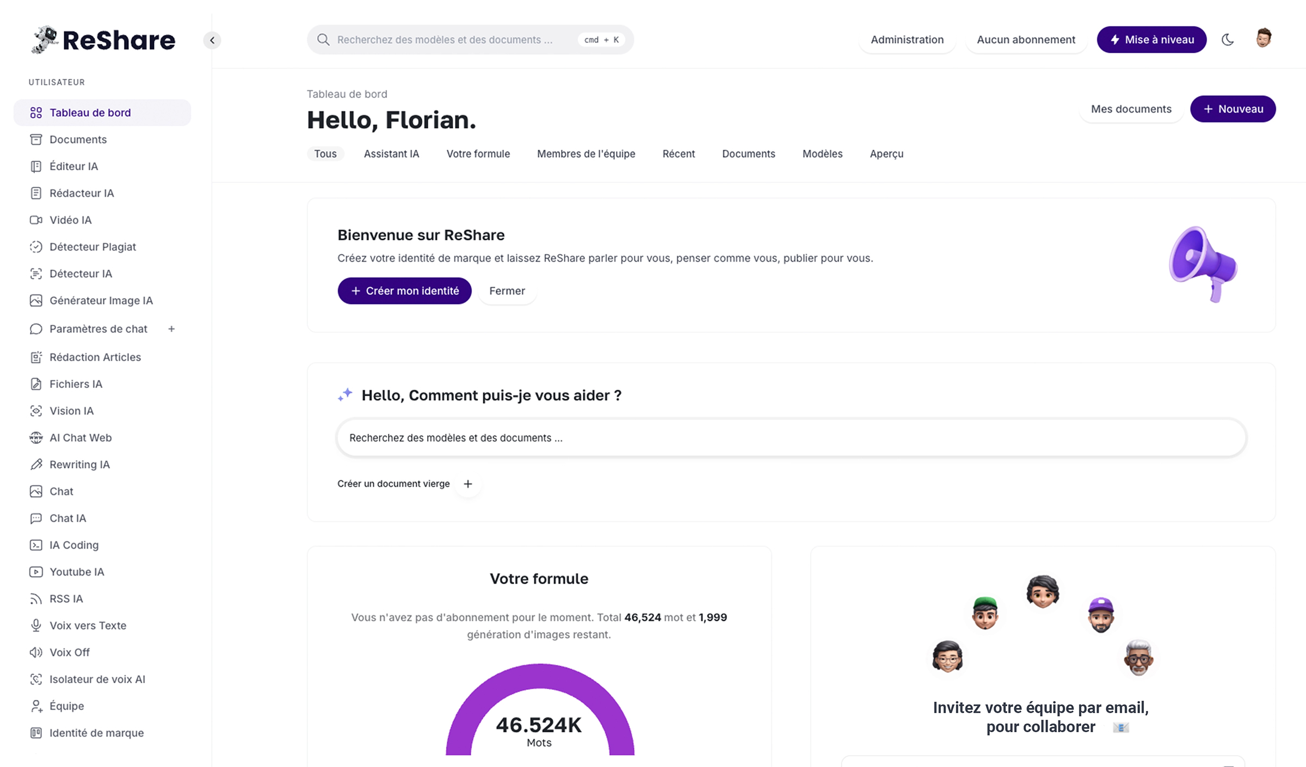The width and height of the screenshot is (1306, 767).
Task: Open Tableau de bord in the sidebar
Action: point(102,113)
